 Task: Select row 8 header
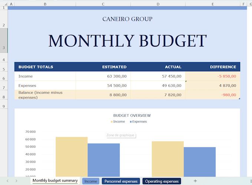4,95
